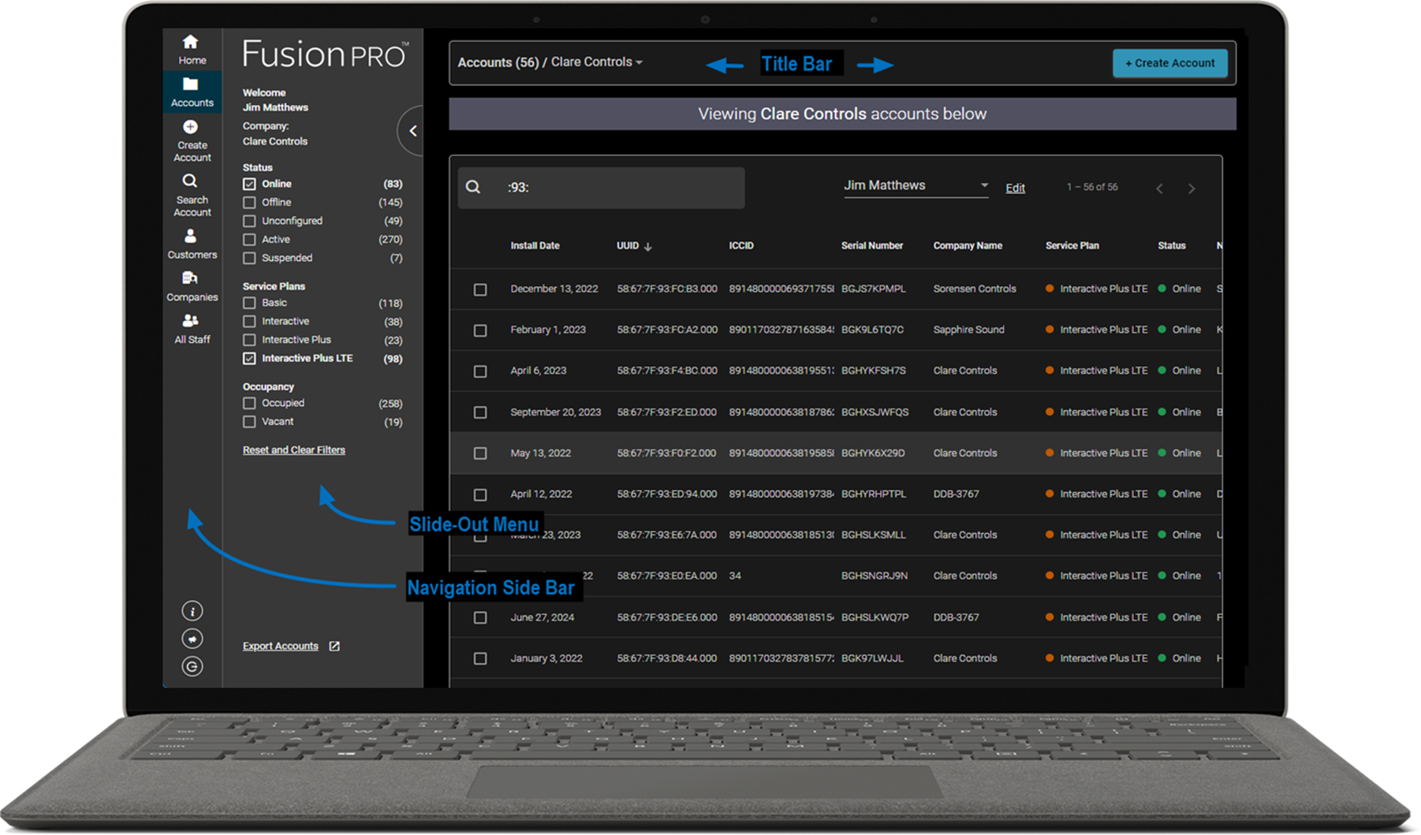1421x835 pixels.
Task: Enable the Basic service plan filter
Action: [x=249, y=303]
